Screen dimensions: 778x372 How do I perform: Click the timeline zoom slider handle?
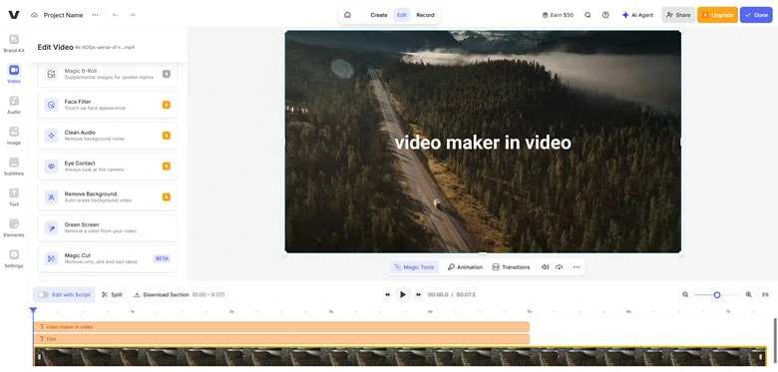pyautogui.click(x=717, y=294)
